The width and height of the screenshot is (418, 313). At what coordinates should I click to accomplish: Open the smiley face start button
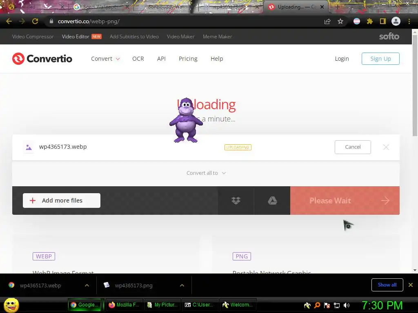coord(11,305)
